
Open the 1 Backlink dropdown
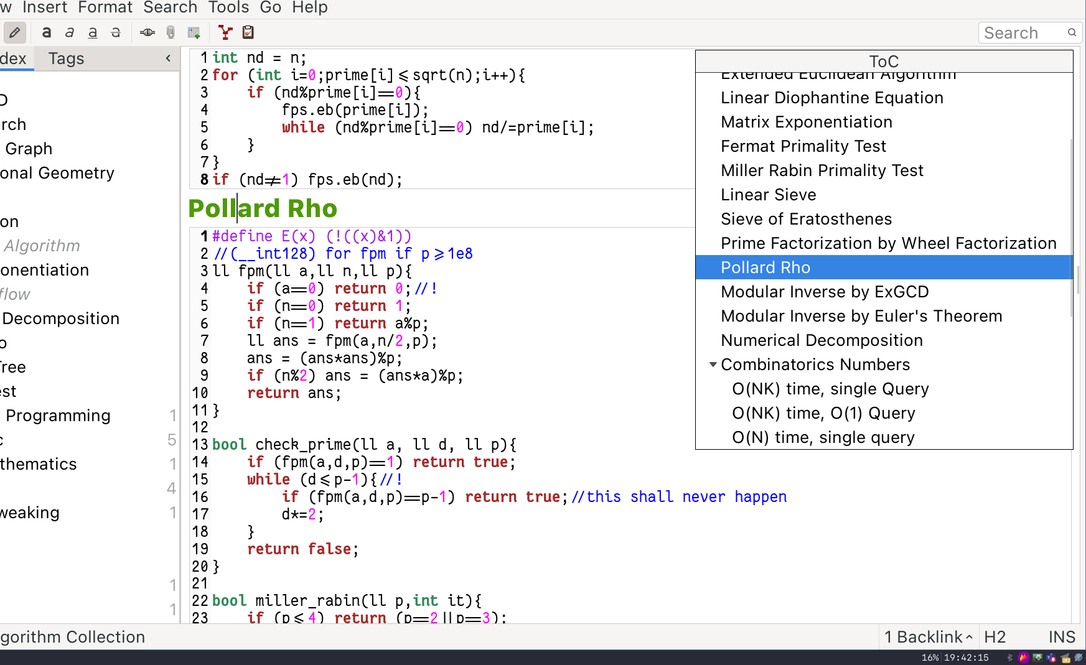click(928, 637)
